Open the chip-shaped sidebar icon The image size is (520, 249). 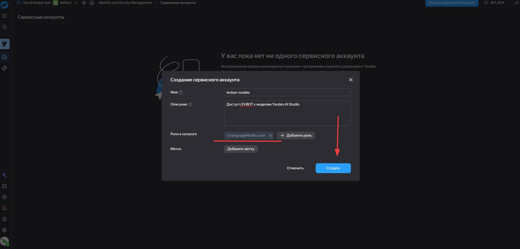pyautogui.click(x=4, y=68)
